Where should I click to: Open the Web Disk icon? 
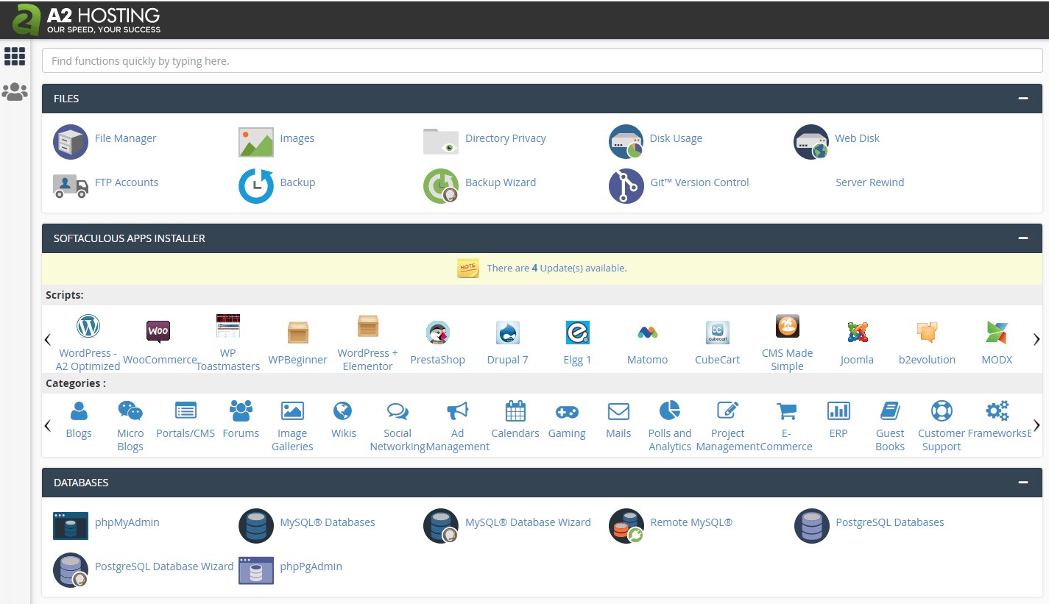click(x=811, y=142)
